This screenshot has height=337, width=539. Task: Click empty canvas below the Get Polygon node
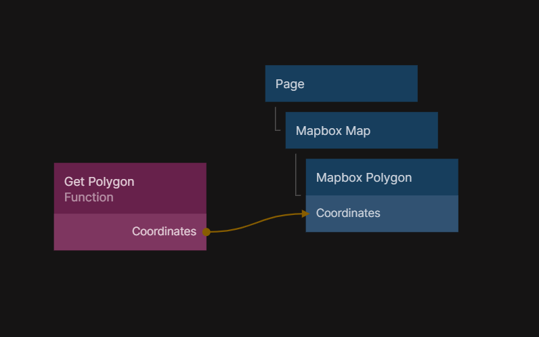[129, 292]
